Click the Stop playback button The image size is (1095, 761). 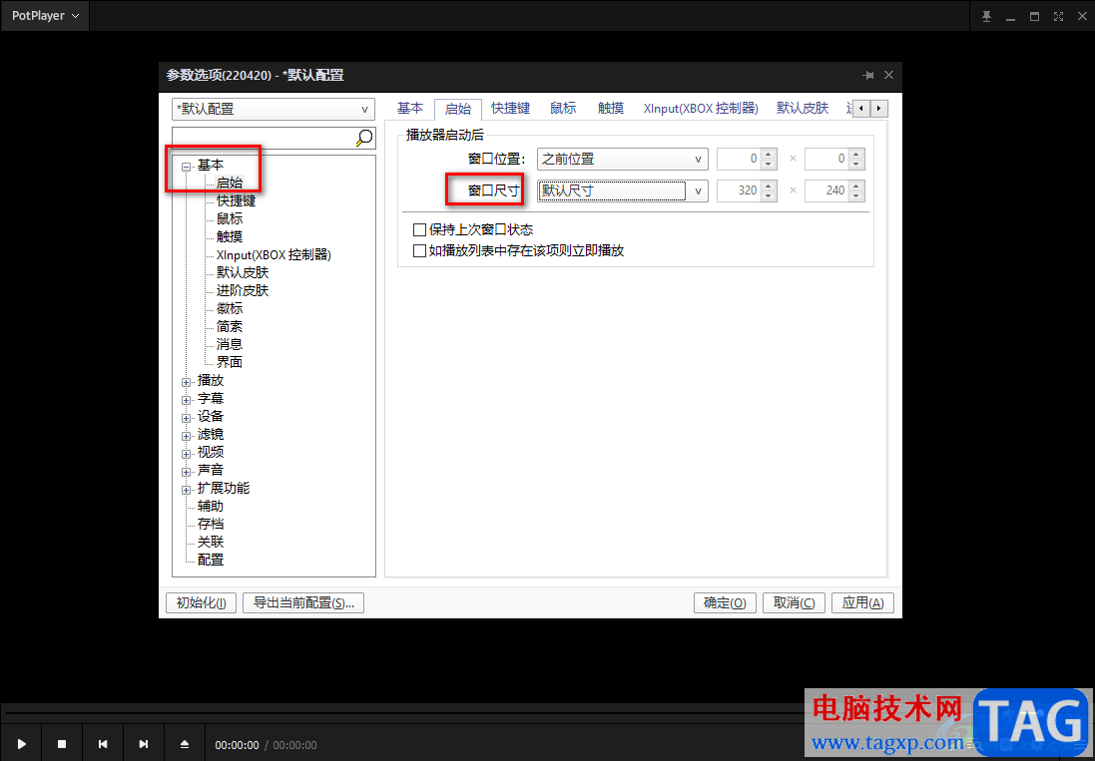[62, 744]
